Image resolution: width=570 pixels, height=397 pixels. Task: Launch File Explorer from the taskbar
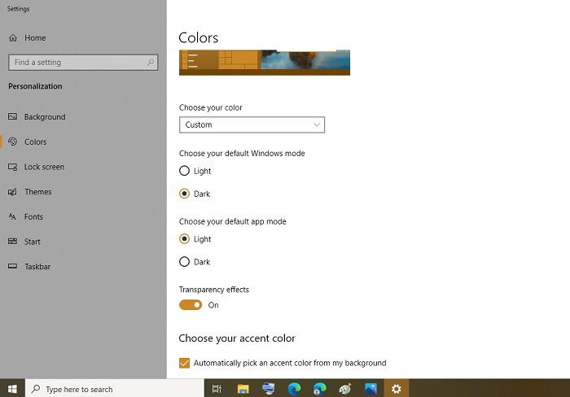(243, 389)
